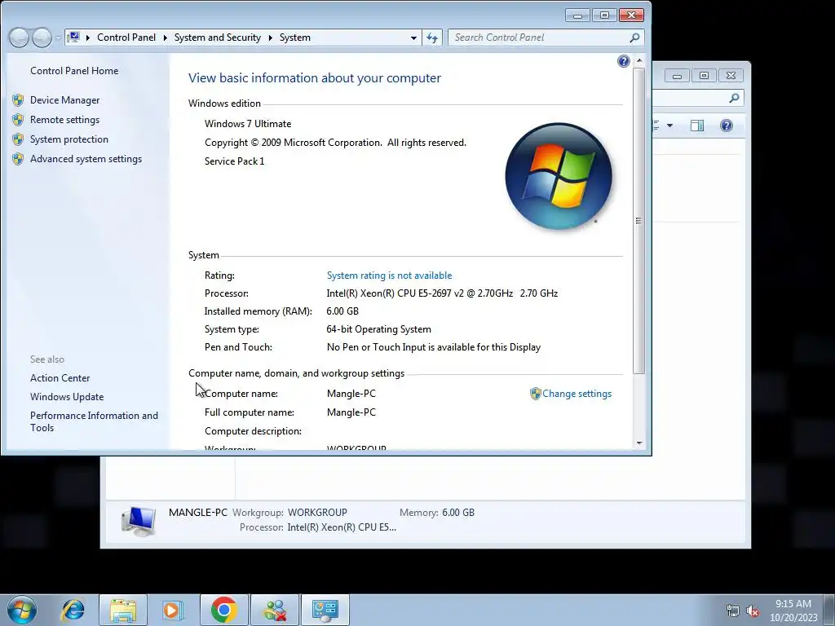This screenshot has width=835, height=626.
Task: Click Control Panel breadcrumb
Action: (x=126, y=37)
